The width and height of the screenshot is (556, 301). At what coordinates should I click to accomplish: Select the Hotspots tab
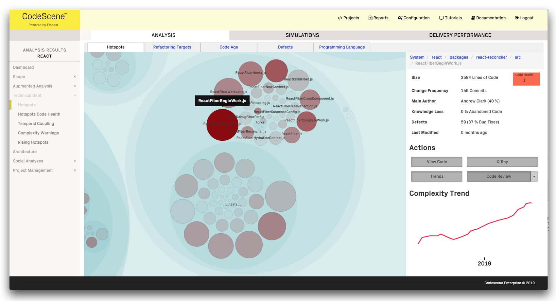tap(115, 47)
